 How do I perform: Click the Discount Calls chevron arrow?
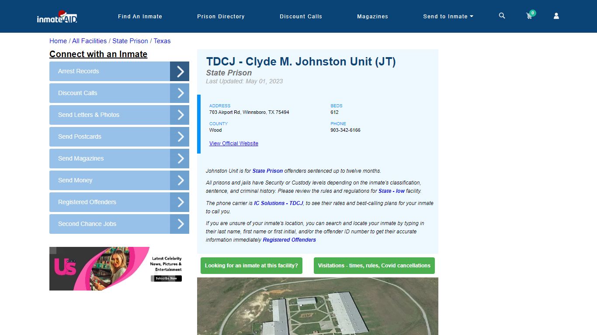coord(180,93)
